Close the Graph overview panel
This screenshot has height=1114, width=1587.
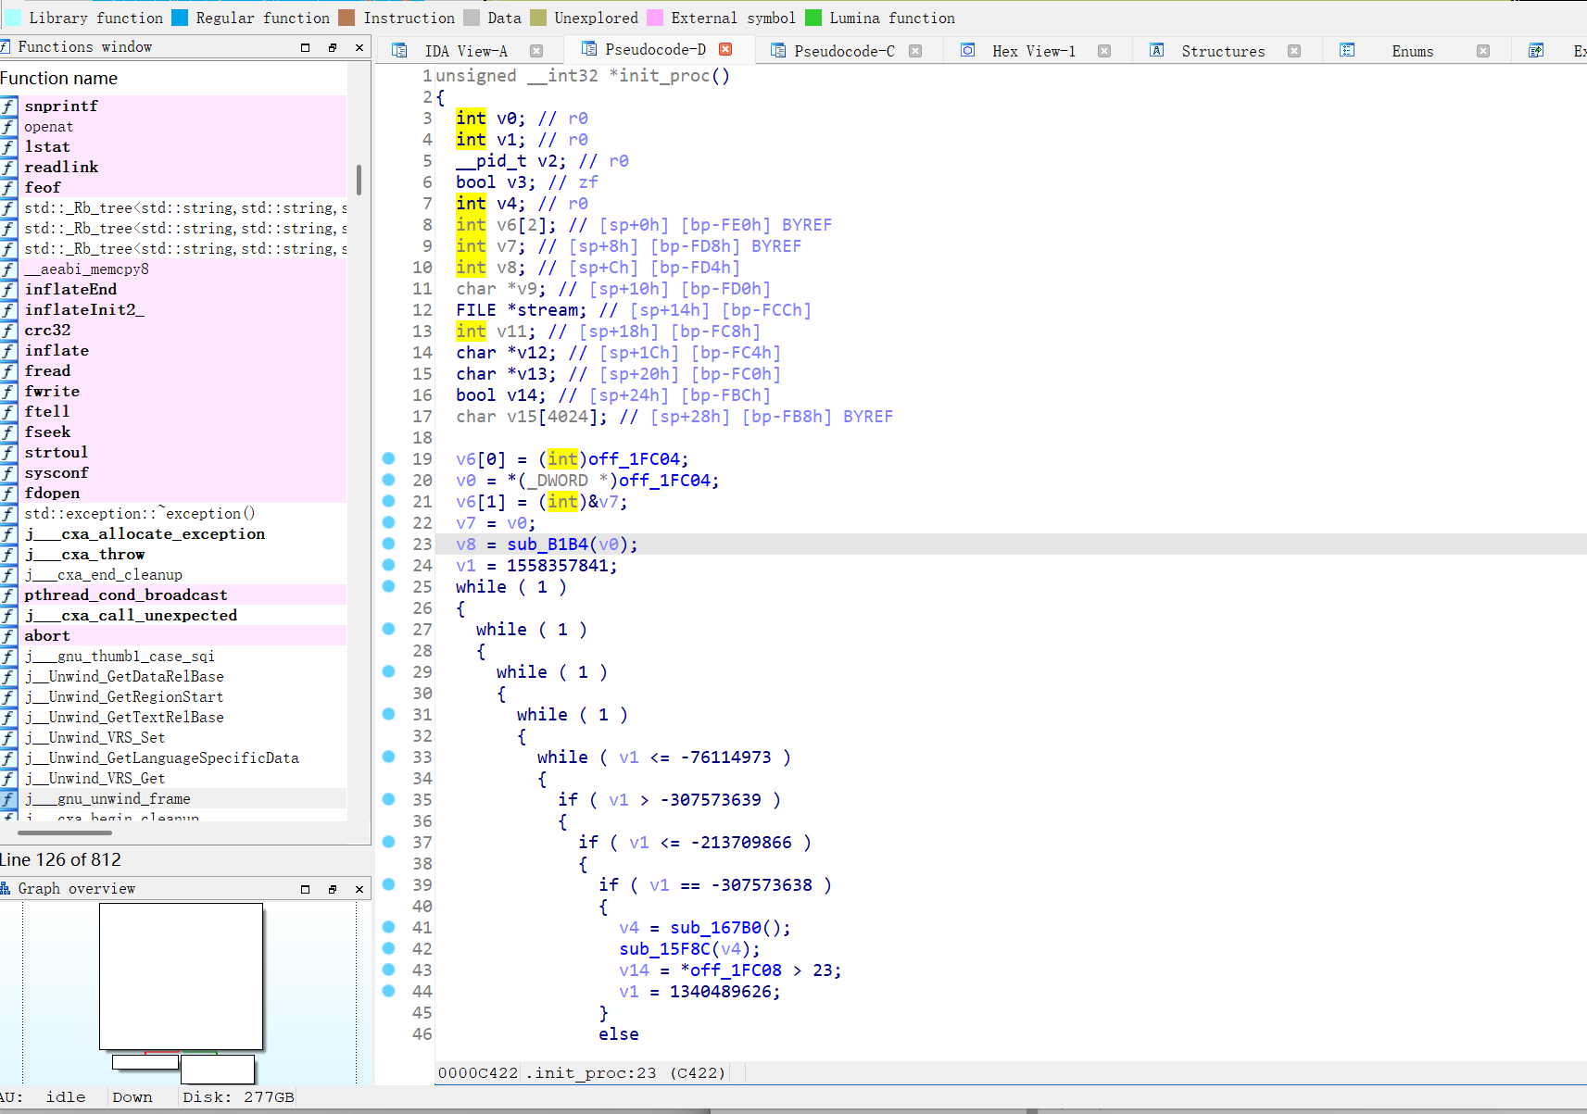coord(359,889)
